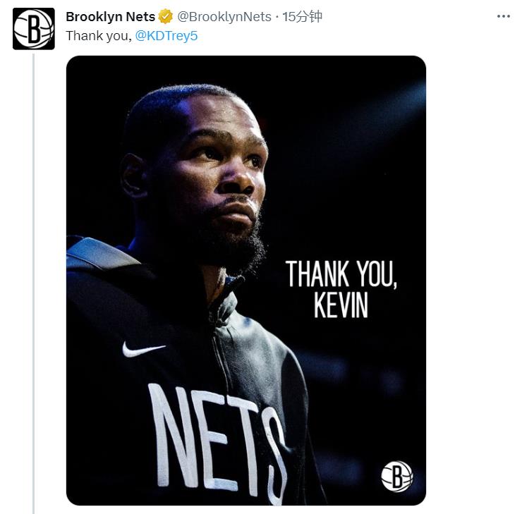The height and width of the screenshot is (514, 522).
Task: Click the grey hoodie shoulder in the photo
Action: [x=99, y=255]
